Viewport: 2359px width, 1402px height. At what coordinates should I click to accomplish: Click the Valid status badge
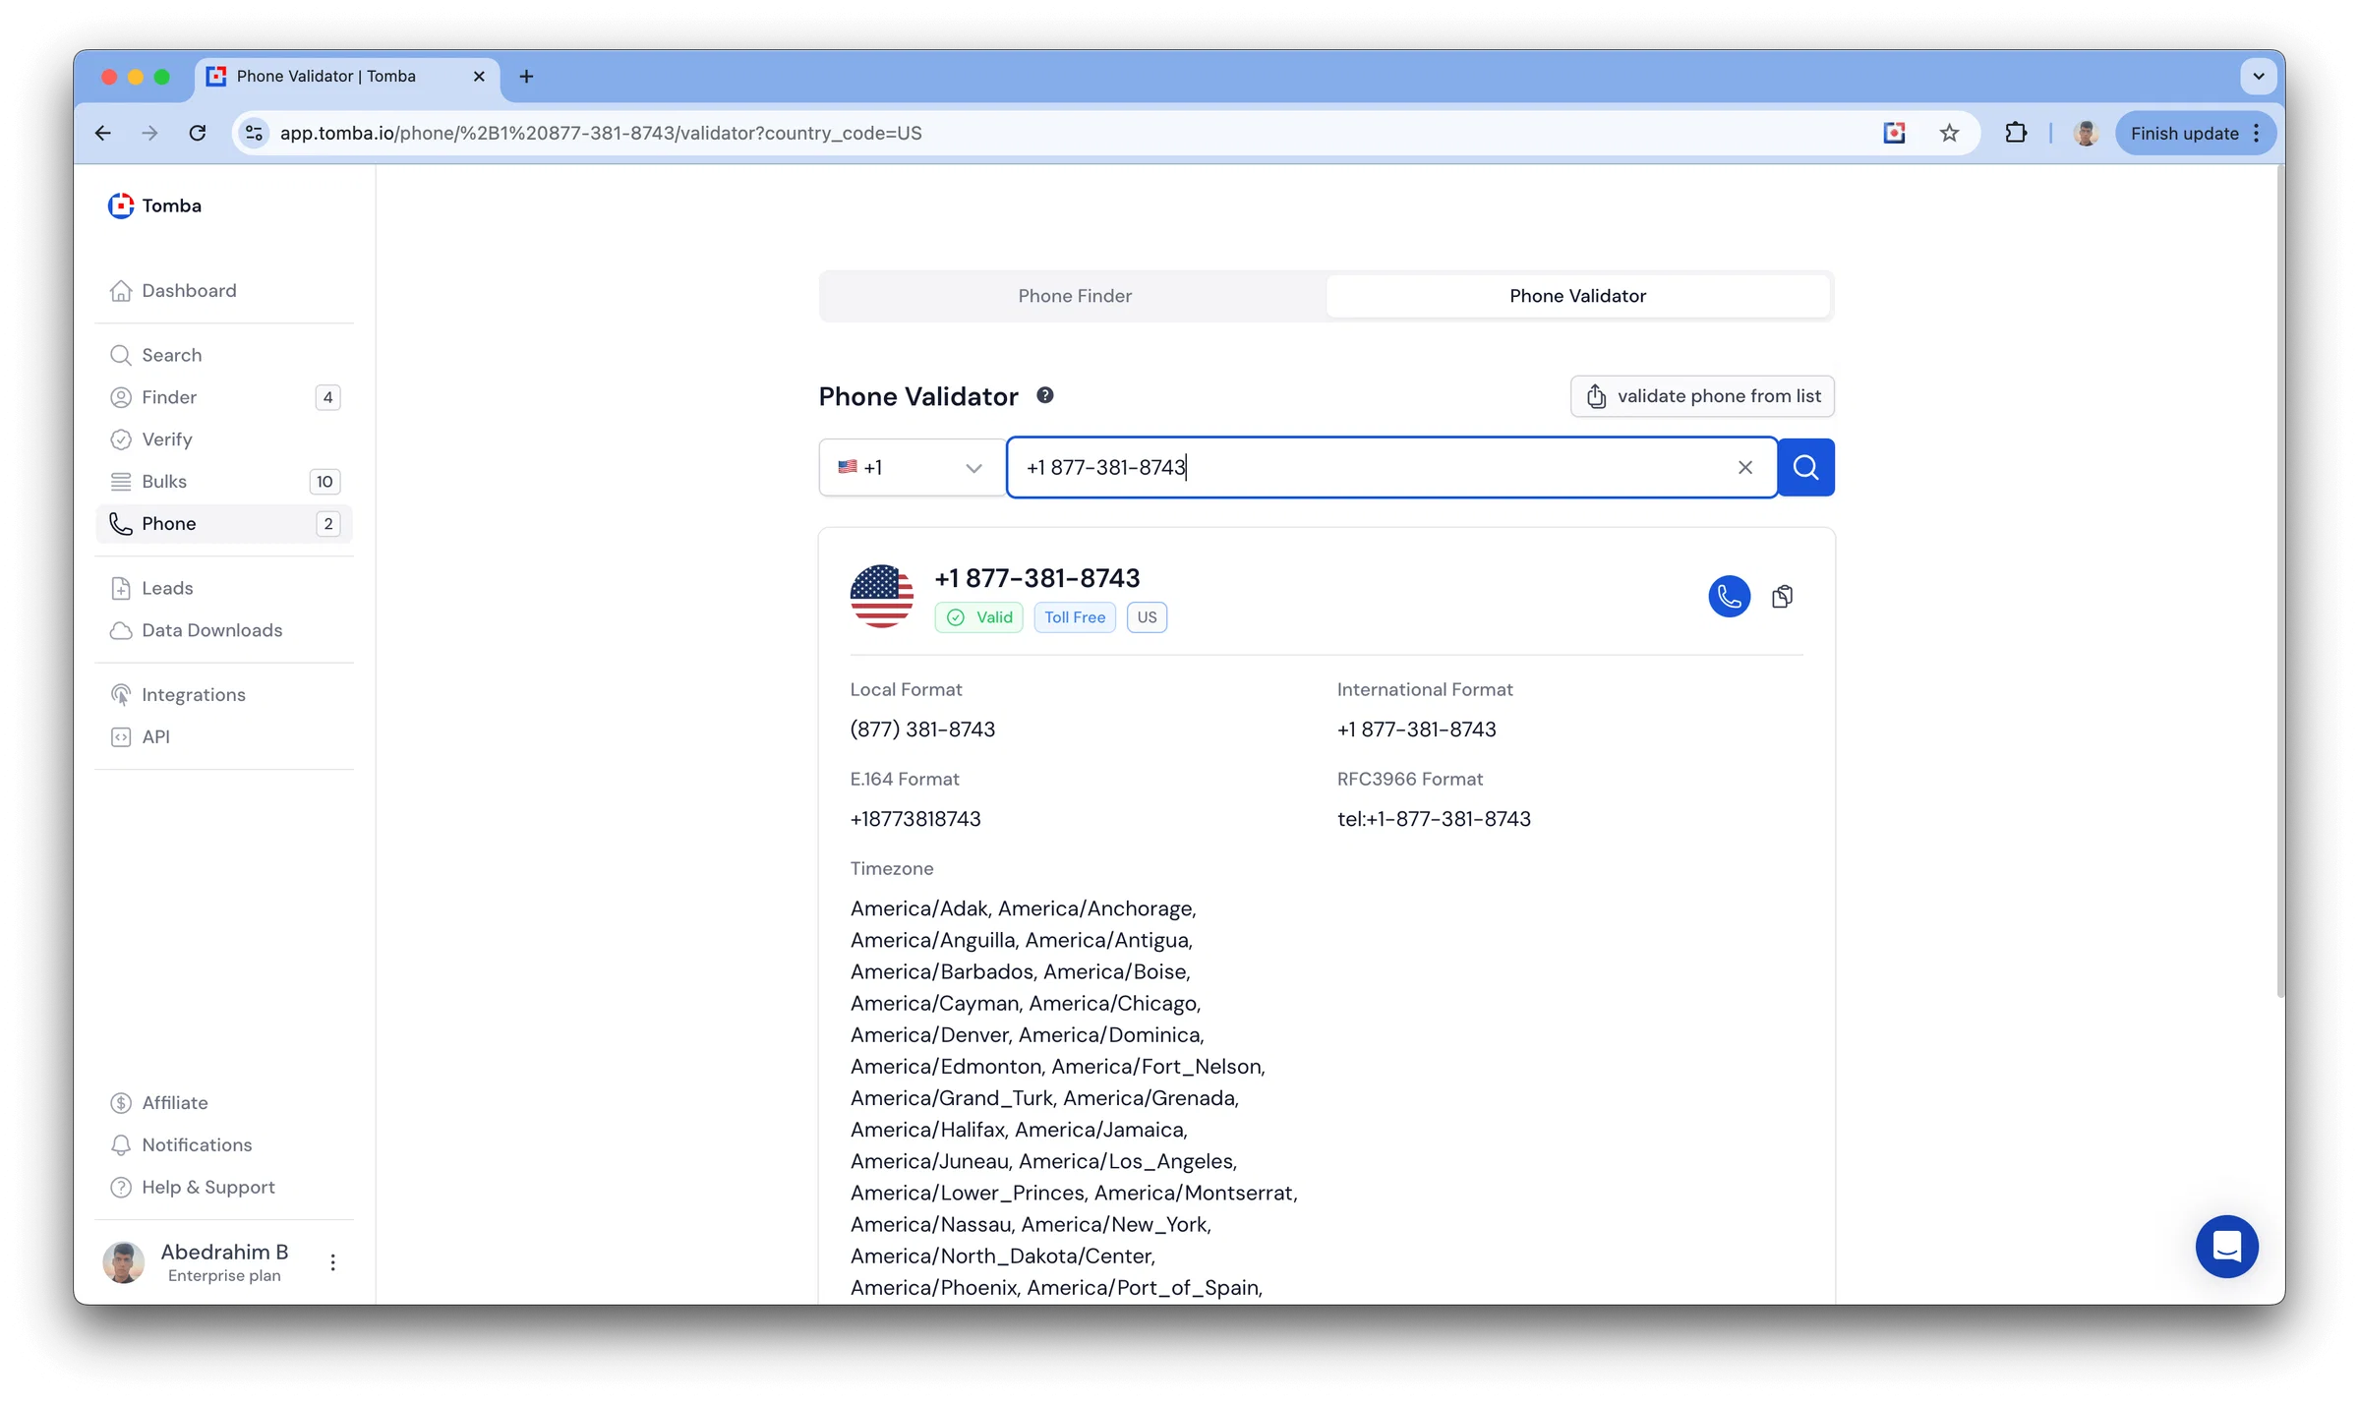pos(979,617)
